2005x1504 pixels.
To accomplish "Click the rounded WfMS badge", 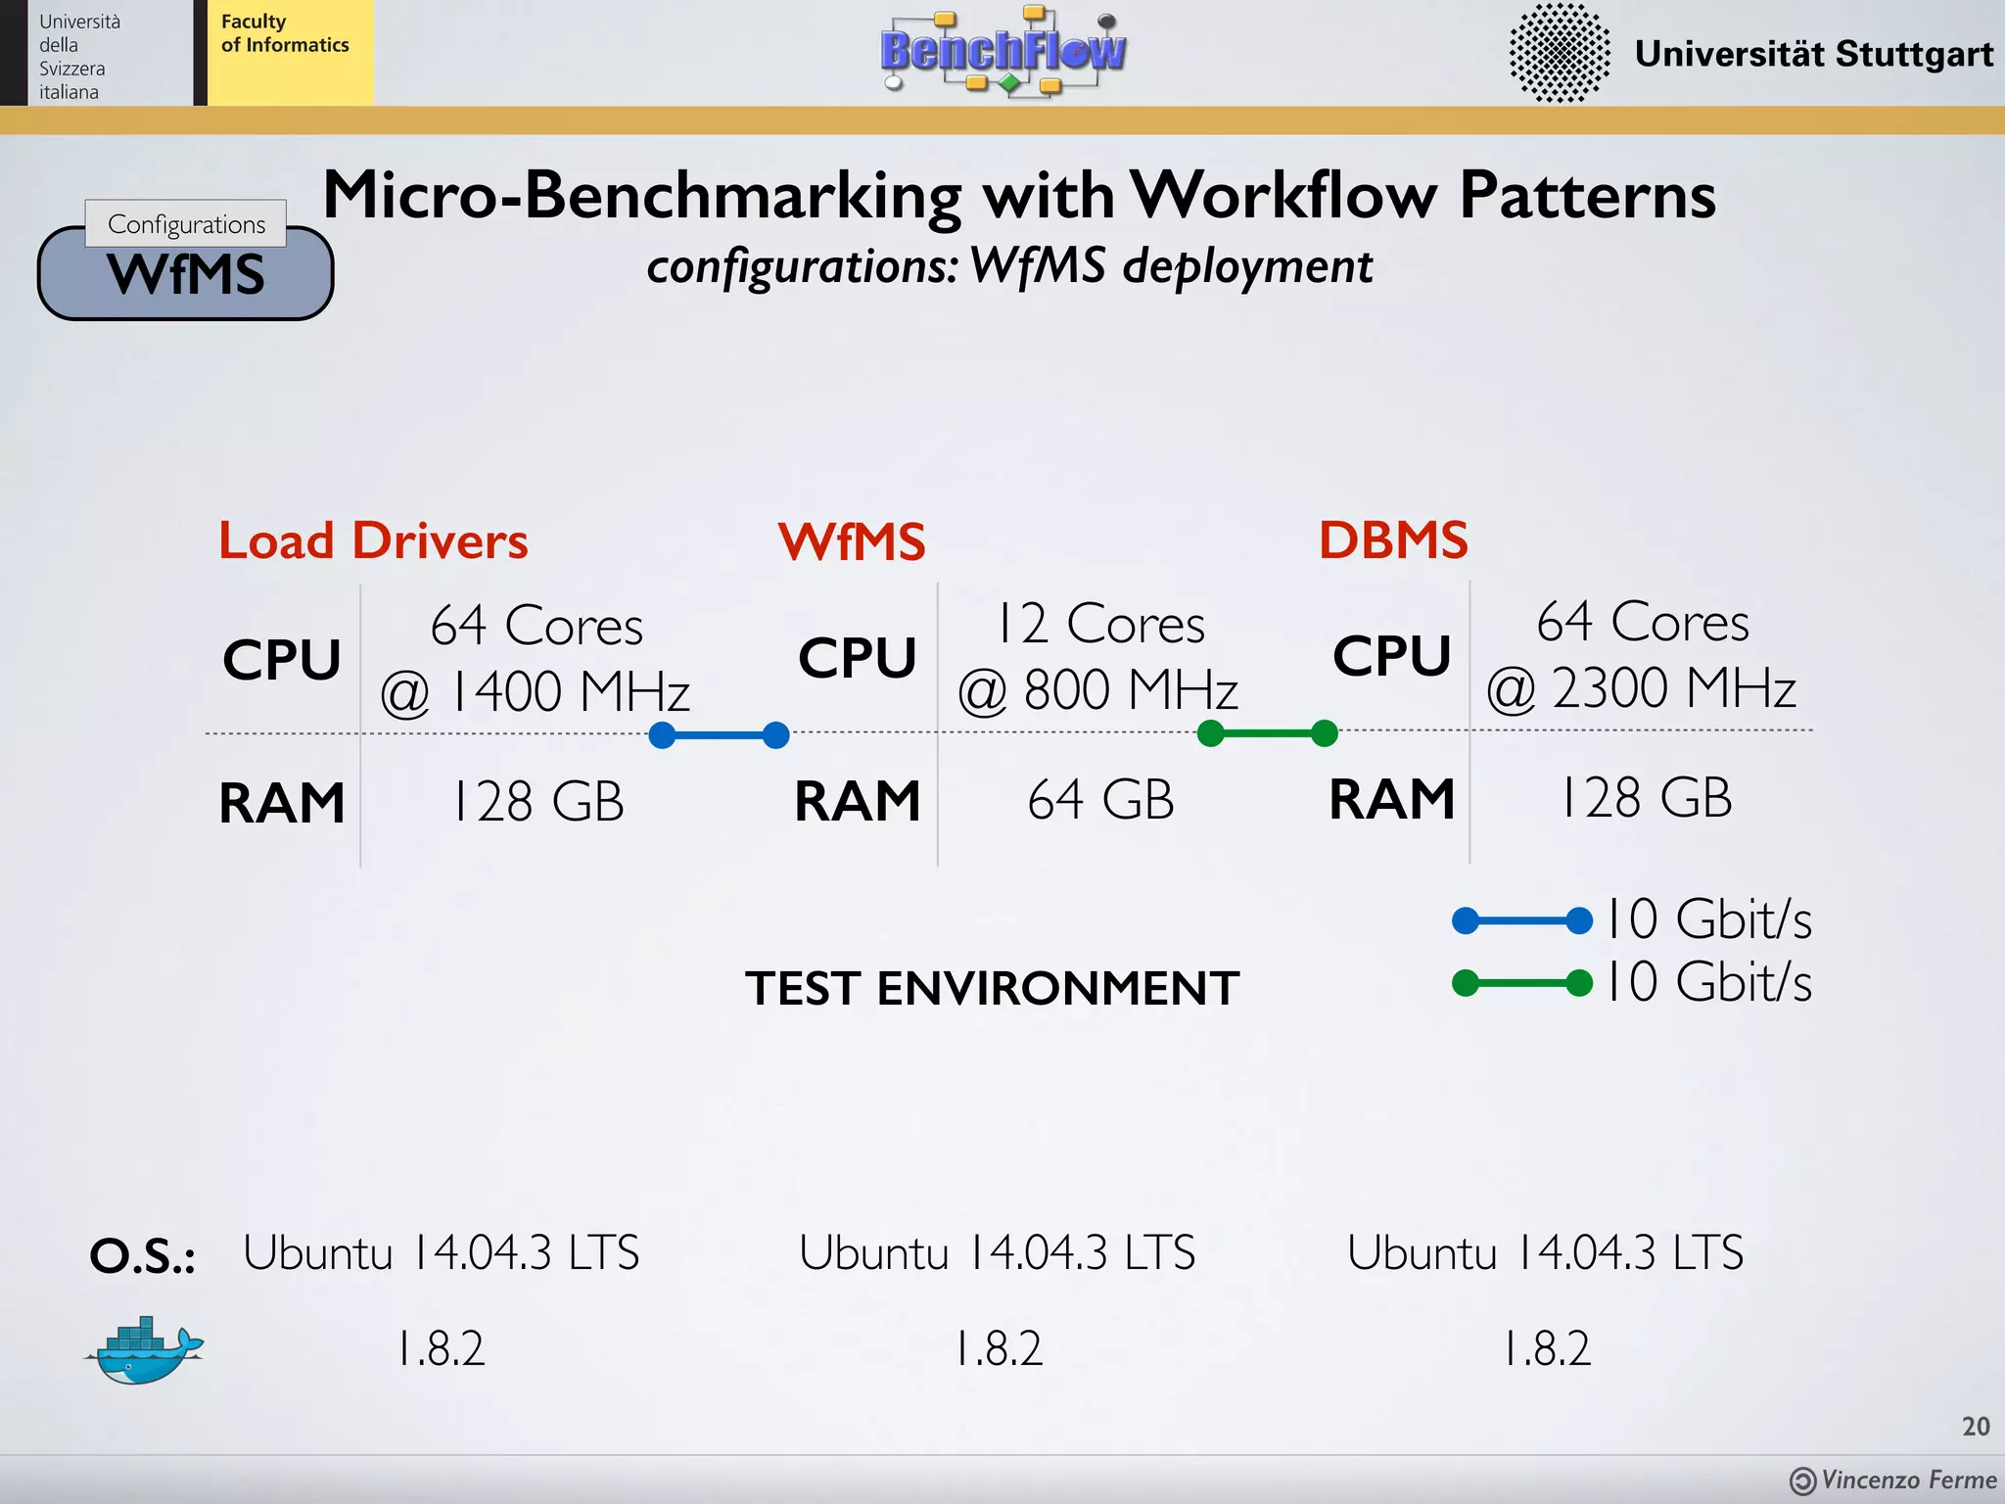I will pyautogui.click(x=186, y=275).
